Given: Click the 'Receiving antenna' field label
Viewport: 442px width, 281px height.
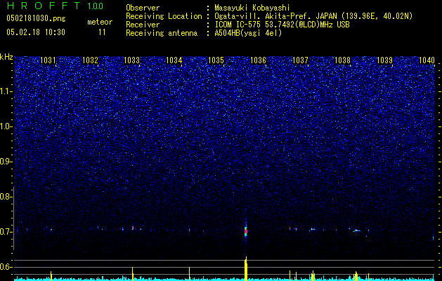Looking at the screenshot, I should pyautogui.click(x=162, y=33).
